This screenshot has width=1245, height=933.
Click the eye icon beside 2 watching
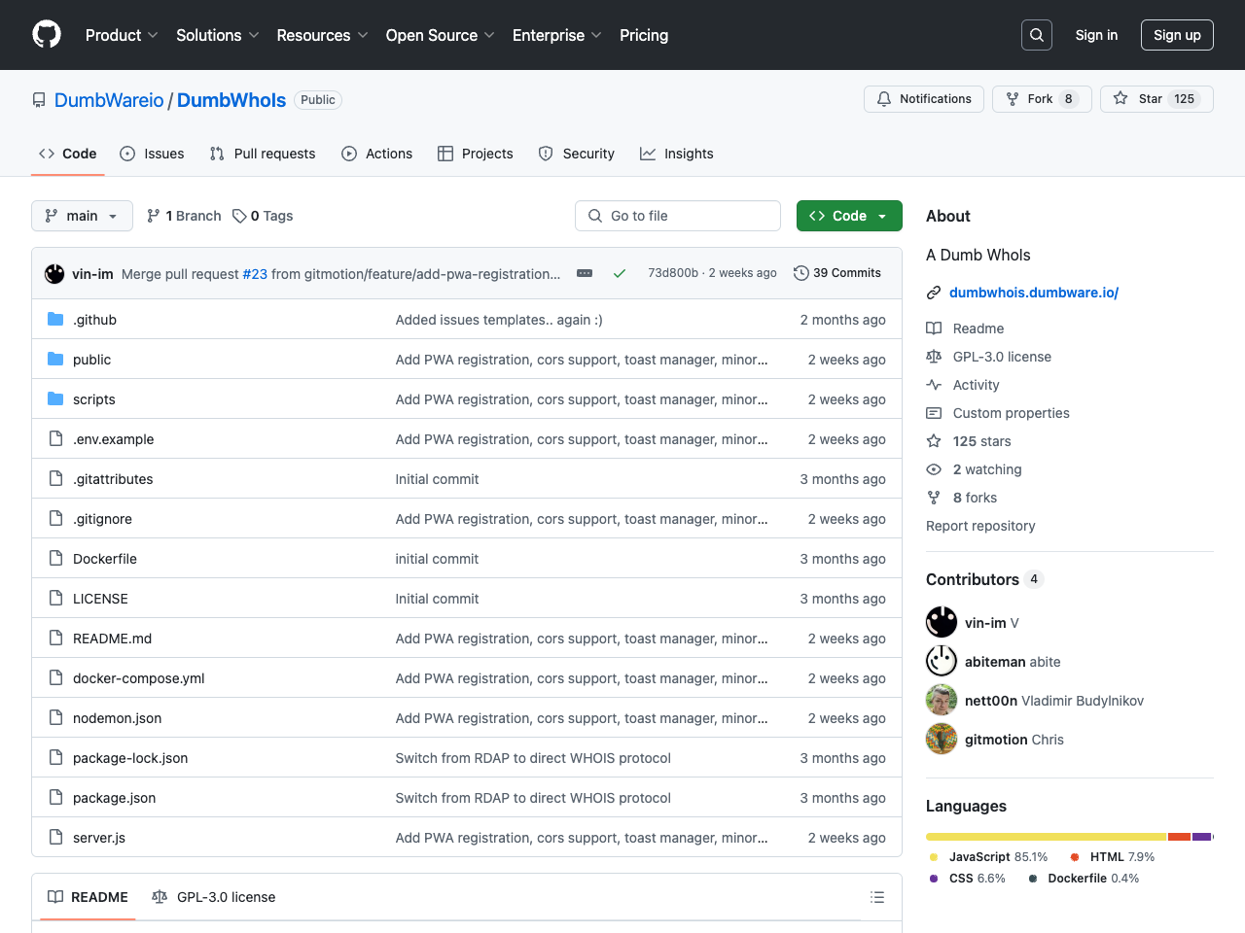click(x=934, y=469)
